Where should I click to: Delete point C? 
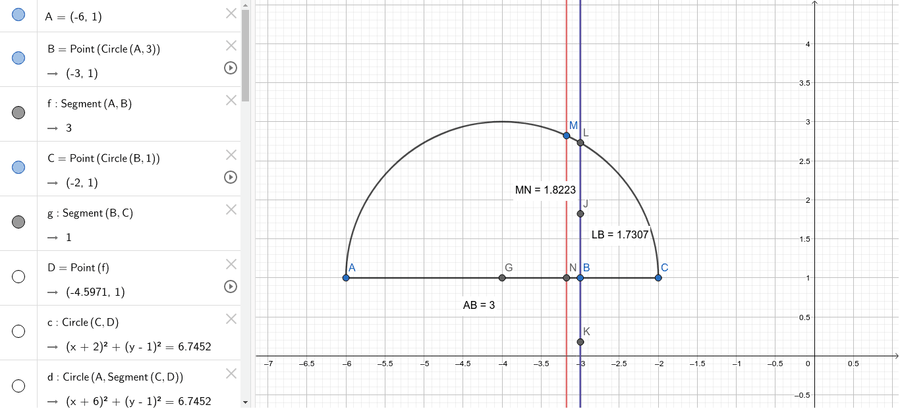click(231, 154)
